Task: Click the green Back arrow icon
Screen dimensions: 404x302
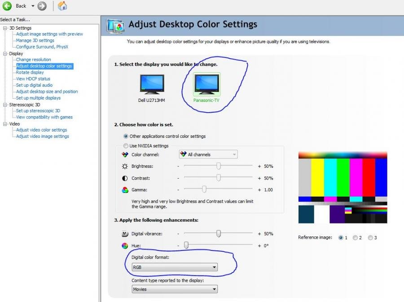Action: tap(7, 6)
